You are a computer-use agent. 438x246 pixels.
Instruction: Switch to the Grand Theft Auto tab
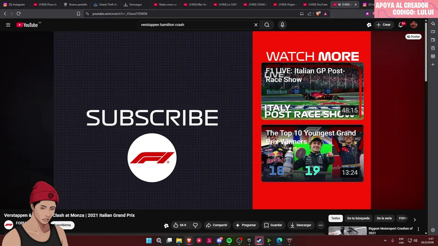pyautogui.click(x=105, y=4)
